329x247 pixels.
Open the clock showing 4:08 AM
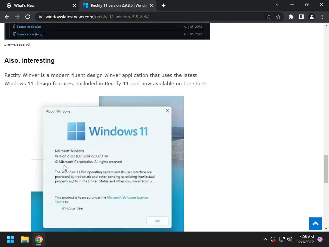click(x=305, y=239)
